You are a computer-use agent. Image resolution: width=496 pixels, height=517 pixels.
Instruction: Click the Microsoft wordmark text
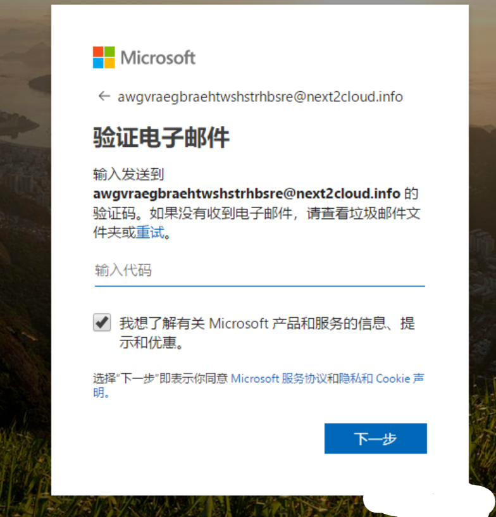(158, 58)
